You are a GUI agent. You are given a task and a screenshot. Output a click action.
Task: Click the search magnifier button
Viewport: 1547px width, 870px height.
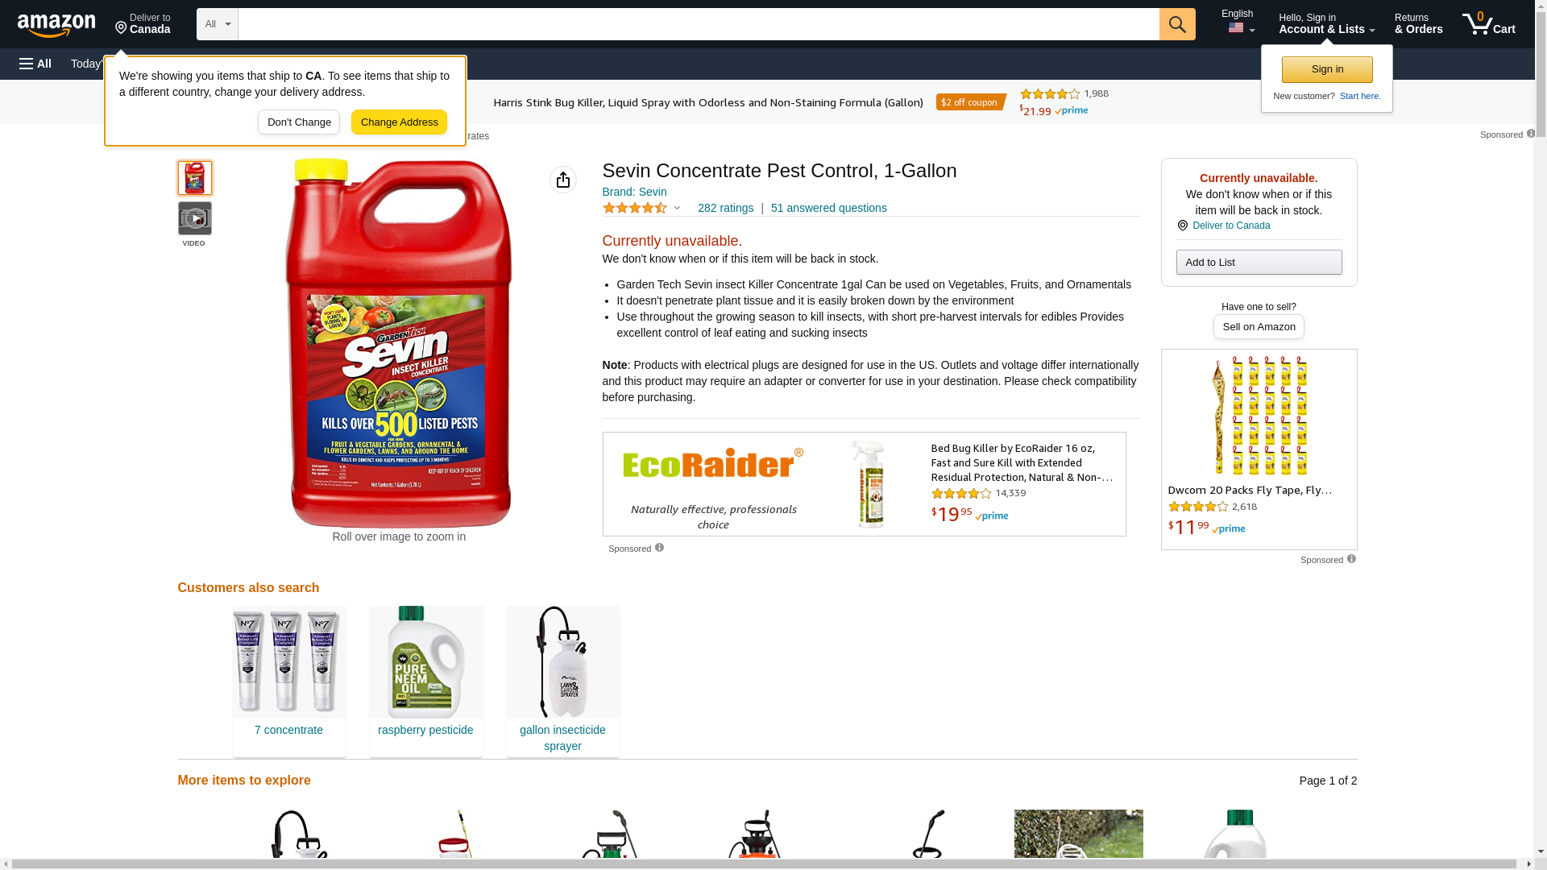click(1177, 24)
